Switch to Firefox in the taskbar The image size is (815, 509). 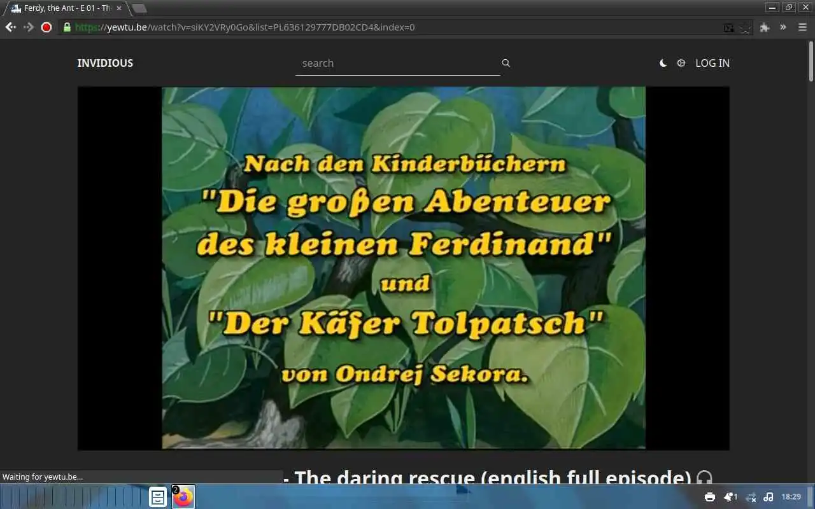[183, 497]
